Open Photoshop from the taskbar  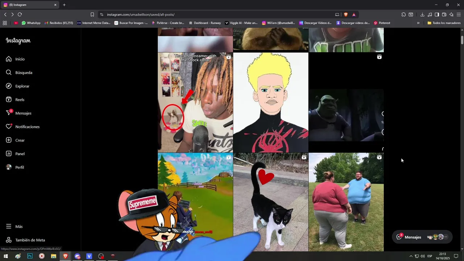[30, 256]
